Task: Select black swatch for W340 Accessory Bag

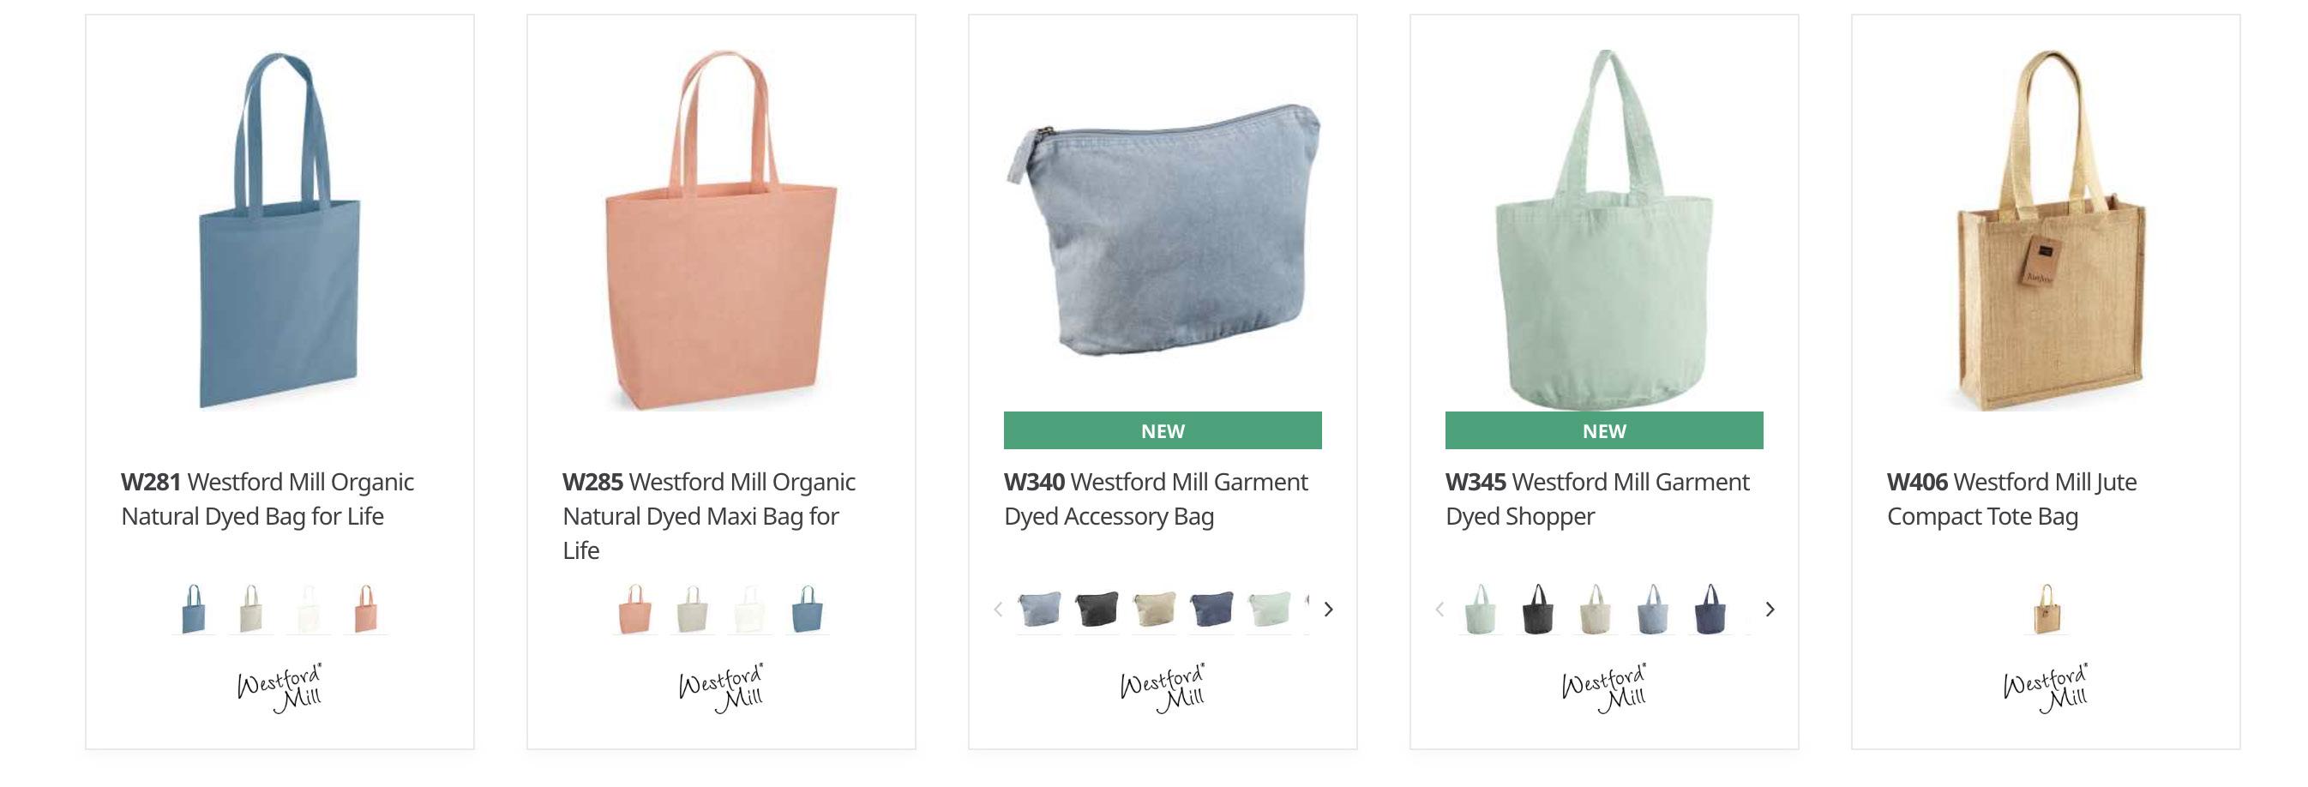Action: click(1097, 610)
